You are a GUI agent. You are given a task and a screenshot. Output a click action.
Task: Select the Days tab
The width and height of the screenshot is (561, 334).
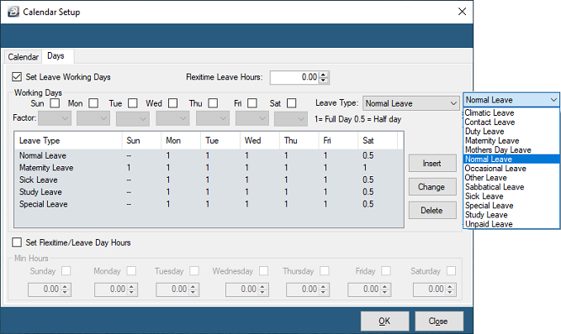click(56, 56)
